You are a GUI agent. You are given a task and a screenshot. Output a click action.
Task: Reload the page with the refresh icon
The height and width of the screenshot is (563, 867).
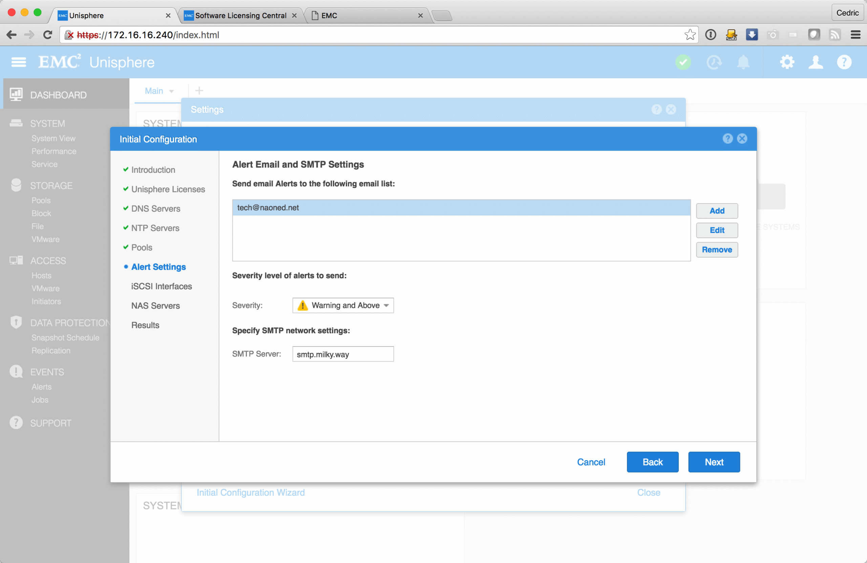coord(48,35)
